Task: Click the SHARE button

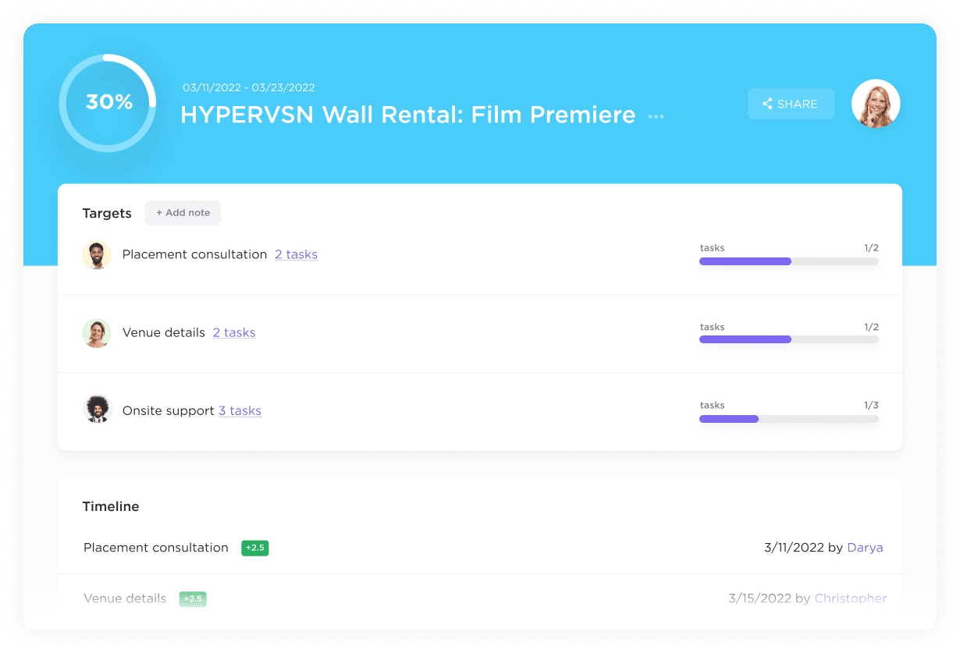Action: pyautogui.click(x=791, y=104)
